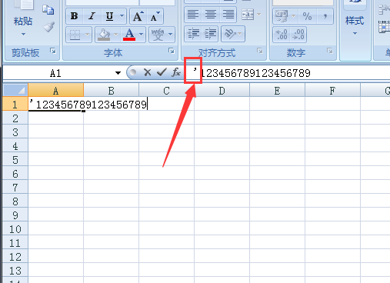Click cell A1 containing '123456789123456789
Screen dimensions: 390x283
tap(56, 104)
